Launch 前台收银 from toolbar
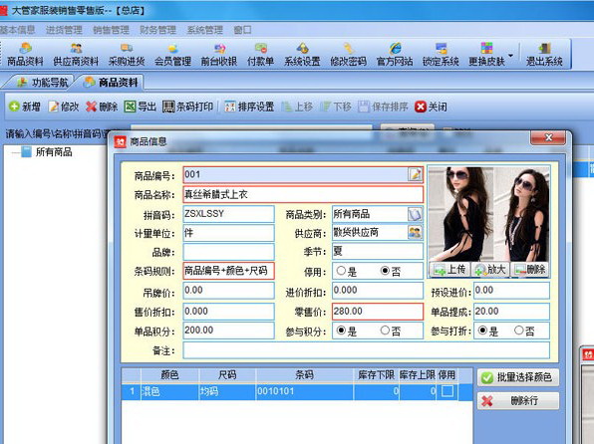This screenshot has height=444, width=594. point(219,55)
